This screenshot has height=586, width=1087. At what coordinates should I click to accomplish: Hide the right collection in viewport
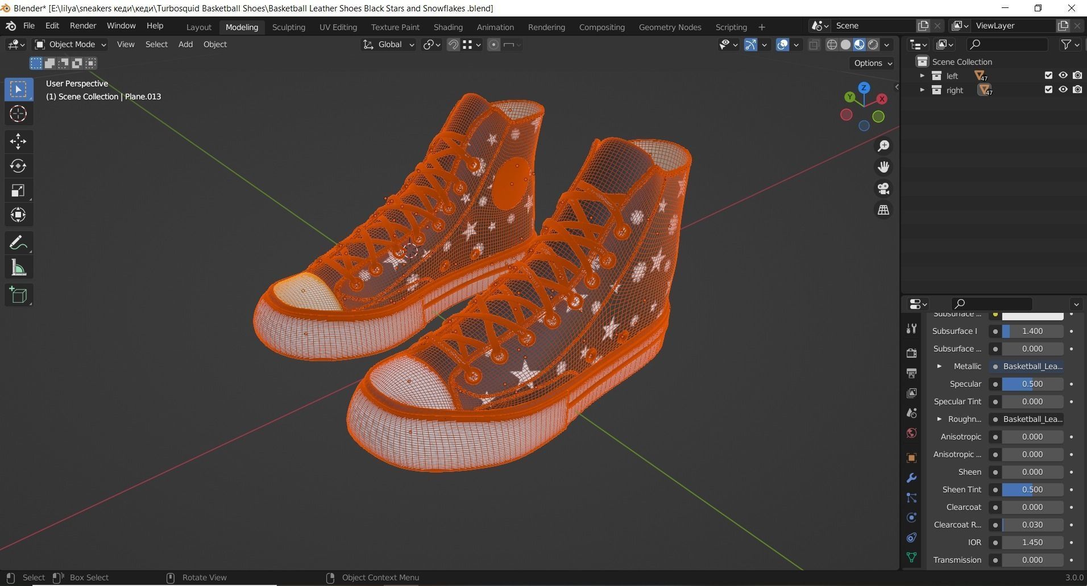tap(1063, 90)
